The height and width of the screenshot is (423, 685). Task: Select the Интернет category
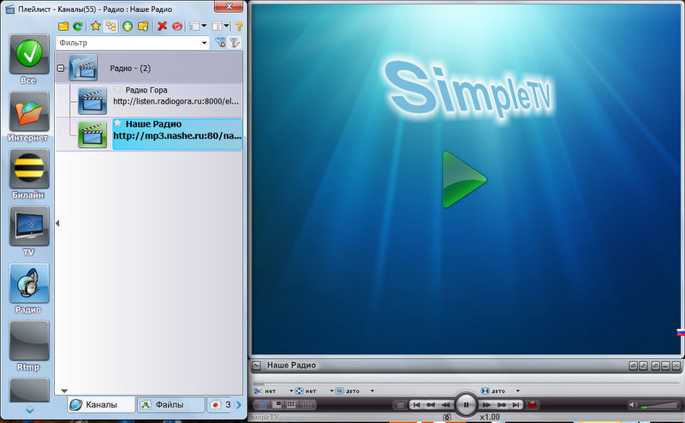tap(29, 117)
